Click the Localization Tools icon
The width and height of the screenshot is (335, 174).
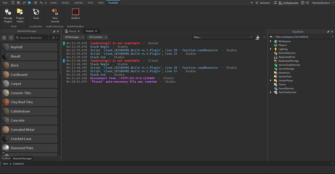(36, 13)
